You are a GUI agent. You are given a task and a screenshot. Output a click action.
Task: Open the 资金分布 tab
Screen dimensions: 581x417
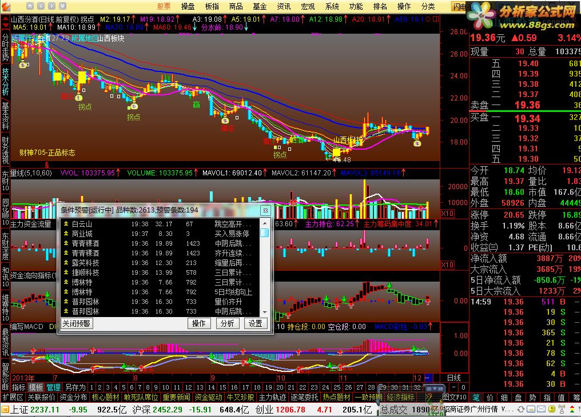(x=73, y=398)
